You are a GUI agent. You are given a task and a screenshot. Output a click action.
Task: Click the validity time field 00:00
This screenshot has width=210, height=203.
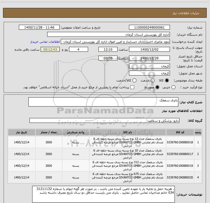coord(108,58)
